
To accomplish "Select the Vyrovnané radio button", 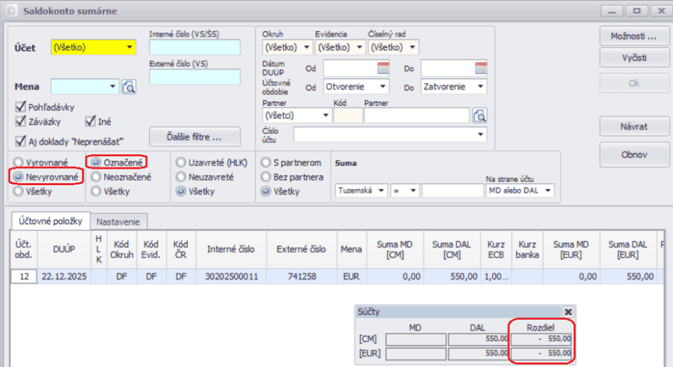I will [x=18, y=162].
